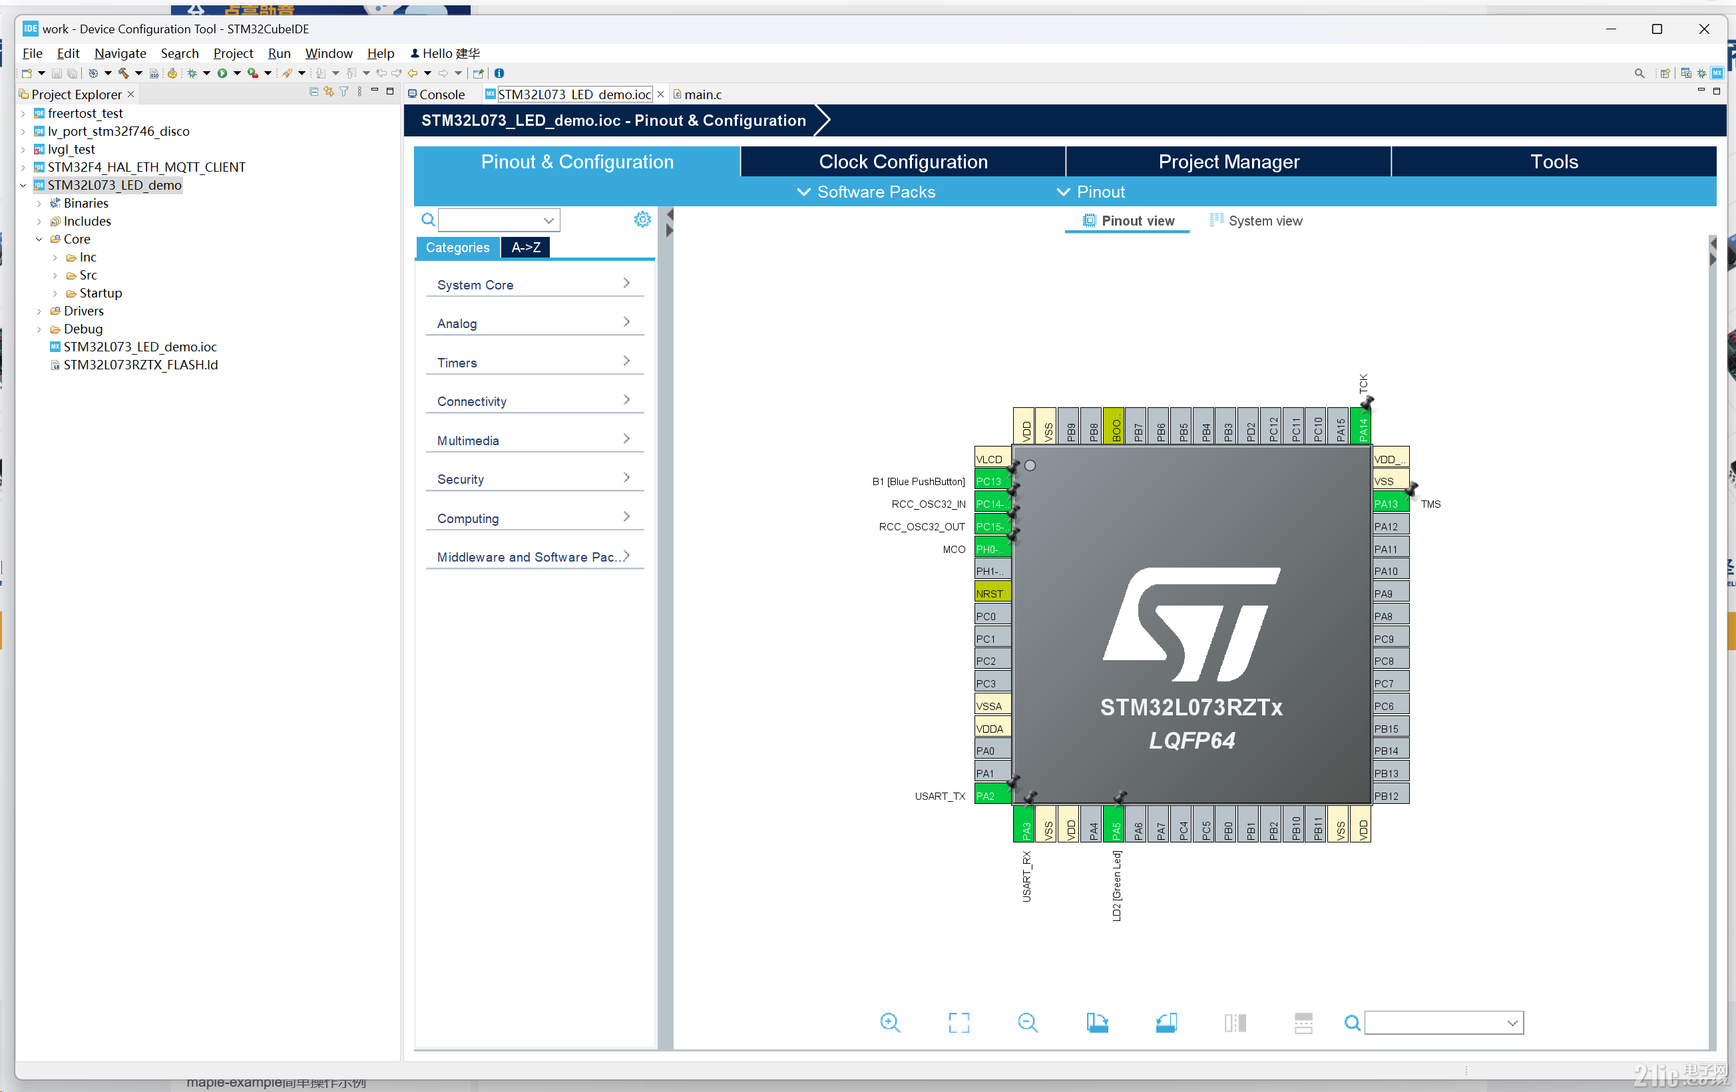Viewport: 1736px width, 1092px height.
Task: Start debugging with the bug icon
Action: coord(192,73)
